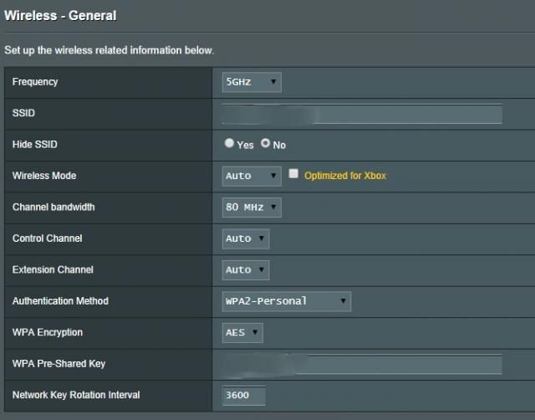535x420 pixels.
Task: Click the yellow 'Optimized for Xbox' text
Action: (344, 176)
